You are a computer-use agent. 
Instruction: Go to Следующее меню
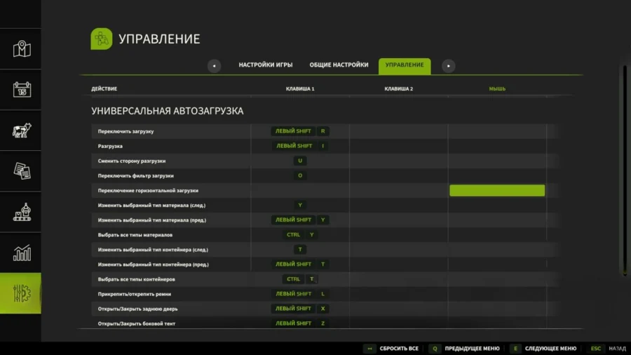[544, 348]
